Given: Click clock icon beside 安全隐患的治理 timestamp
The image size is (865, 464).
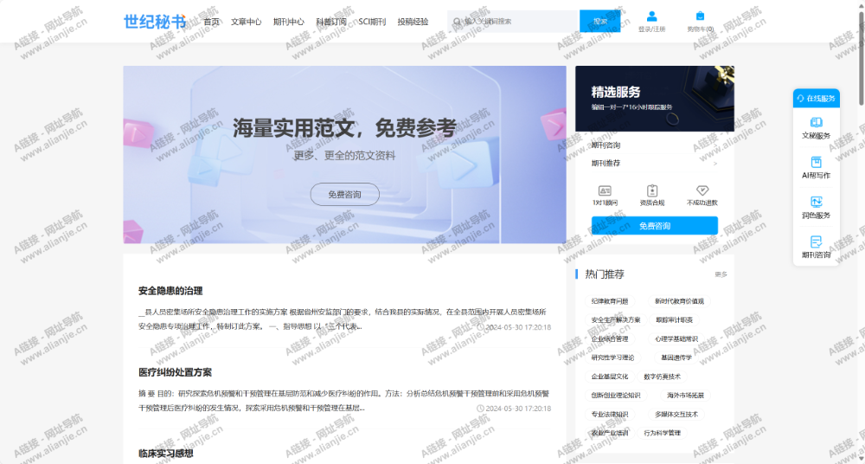Looking at the screenshot, I should point(480,327).
